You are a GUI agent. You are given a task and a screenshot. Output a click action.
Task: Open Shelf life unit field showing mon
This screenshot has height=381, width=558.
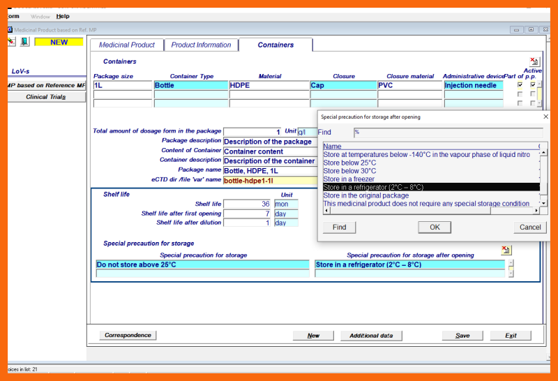pos(286,204)
